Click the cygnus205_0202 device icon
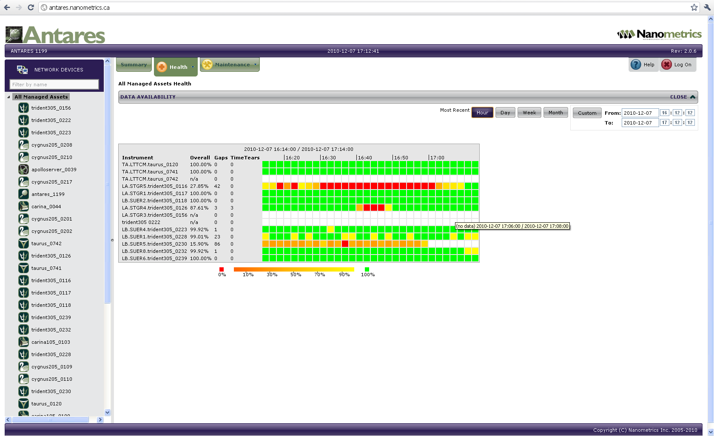 (23, 231)
